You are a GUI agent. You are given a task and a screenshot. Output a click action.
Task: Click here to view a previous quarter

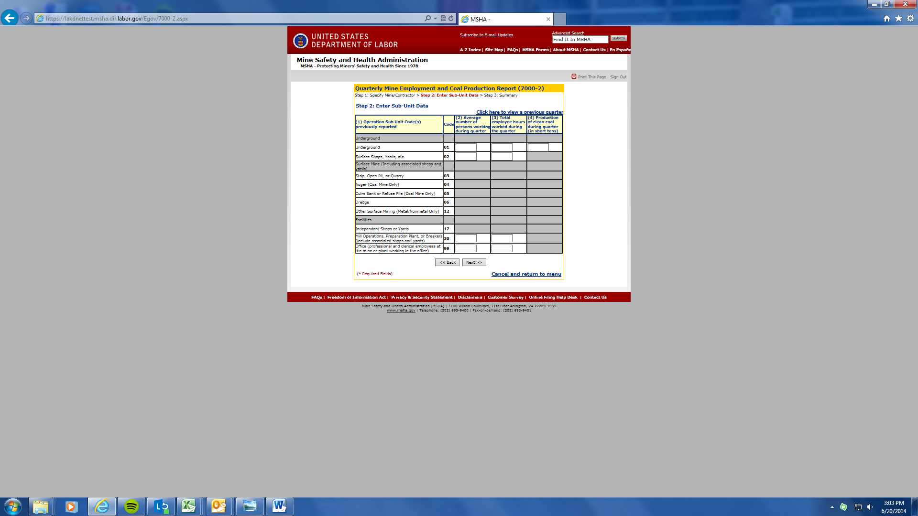click(x=519, y=112)
